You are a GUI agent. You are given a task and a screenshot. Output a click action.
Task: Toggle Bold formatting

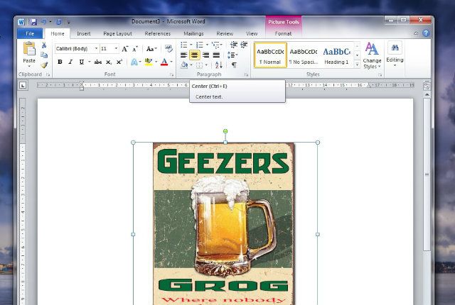click(60, 62)
